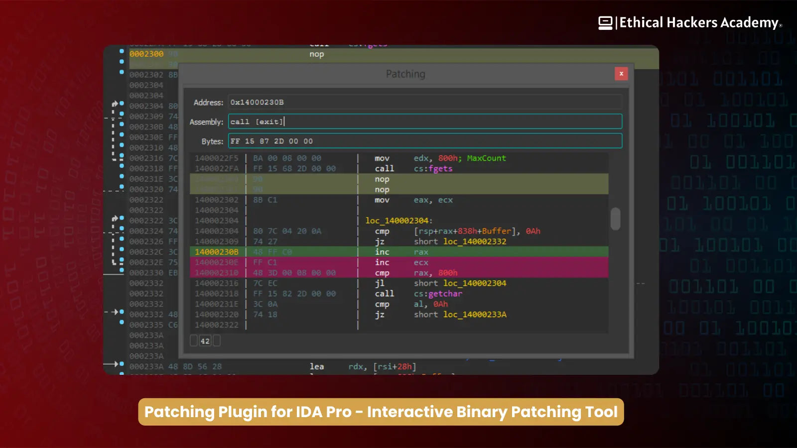Click the nop instruction in the IDA view behind
This screenshot has width=797, height=448.
coord(317,54)
